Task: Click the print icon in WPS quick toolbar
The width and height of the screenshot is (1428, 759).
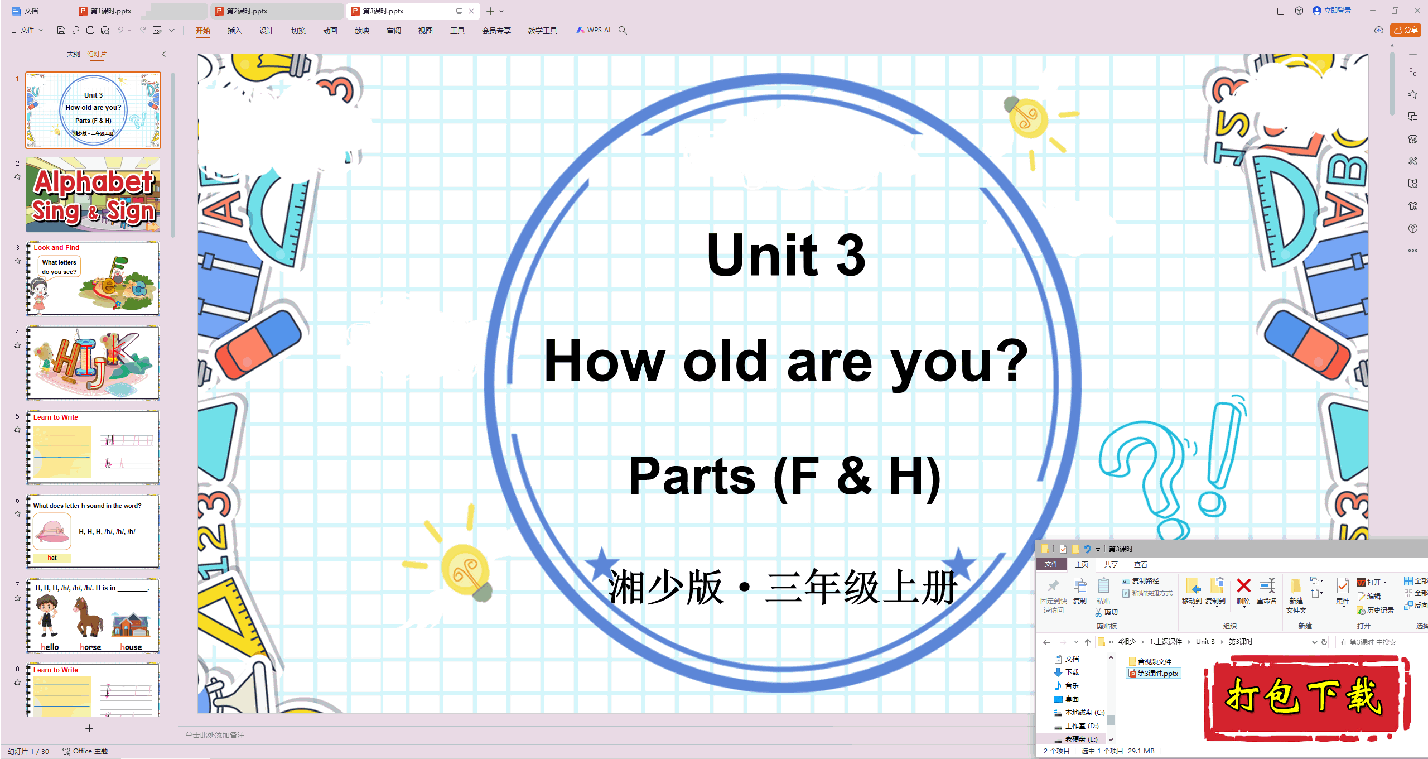Action: pos(90,30)
